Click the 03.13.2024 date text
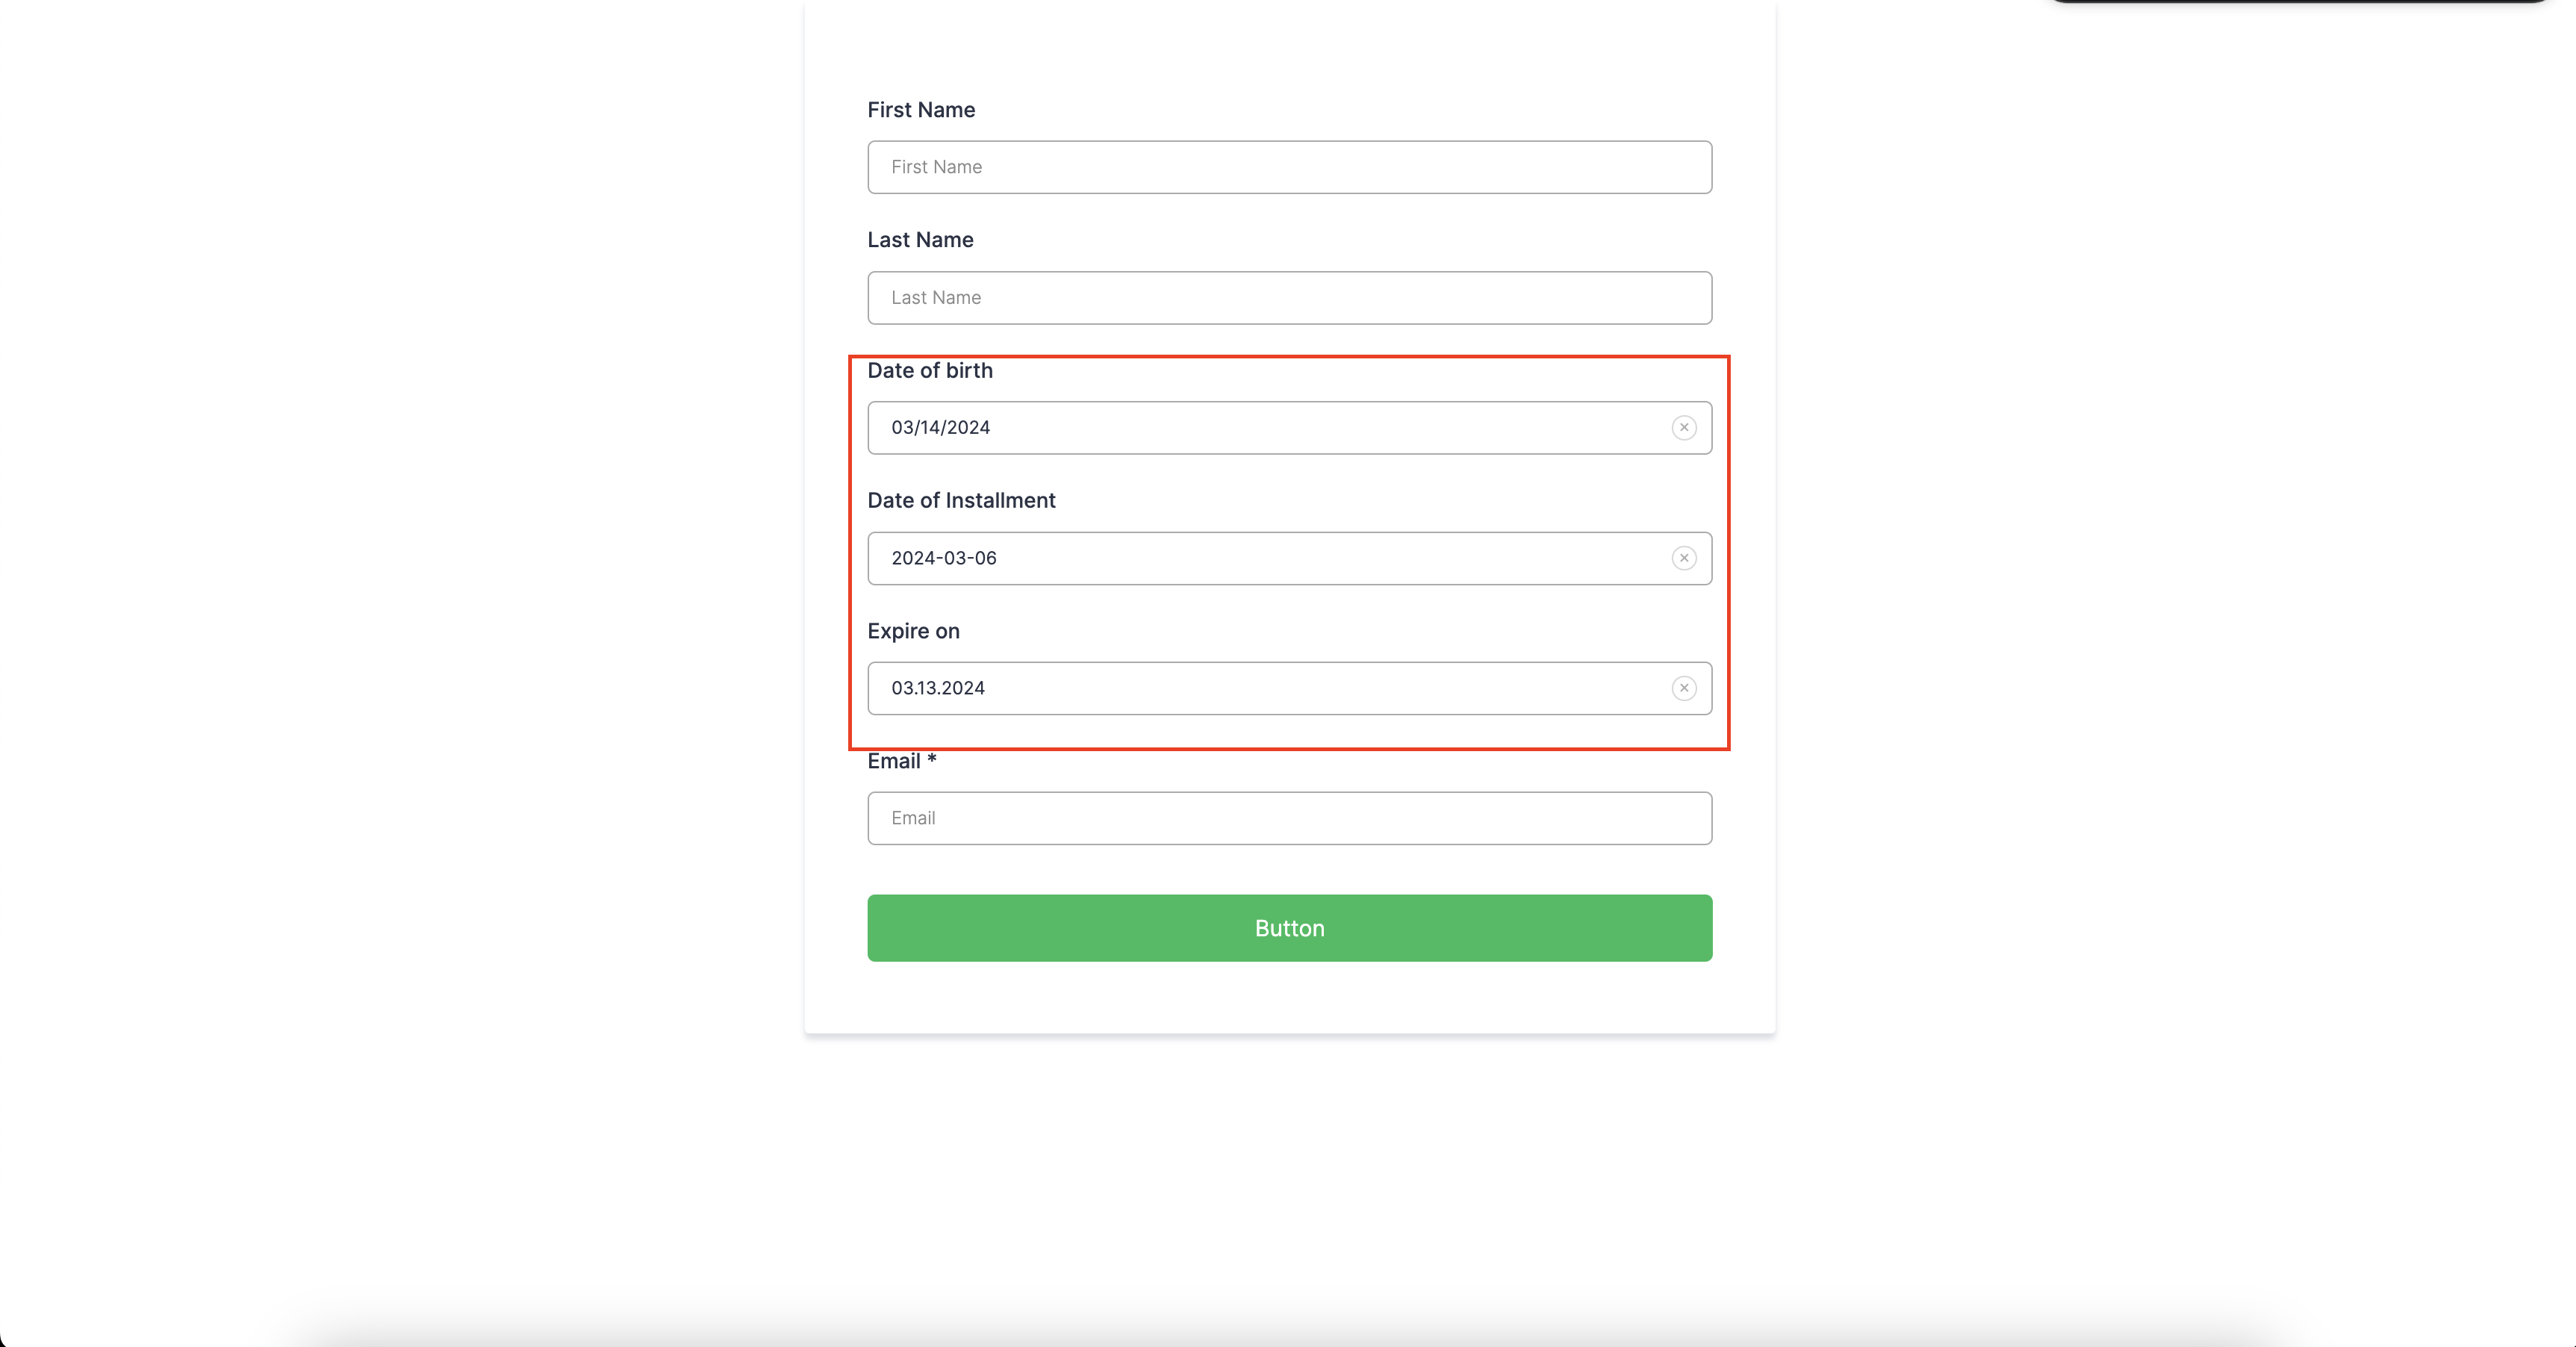Image resolution: width=2576 pixels, height=1347 pixels. pos(937,688)
